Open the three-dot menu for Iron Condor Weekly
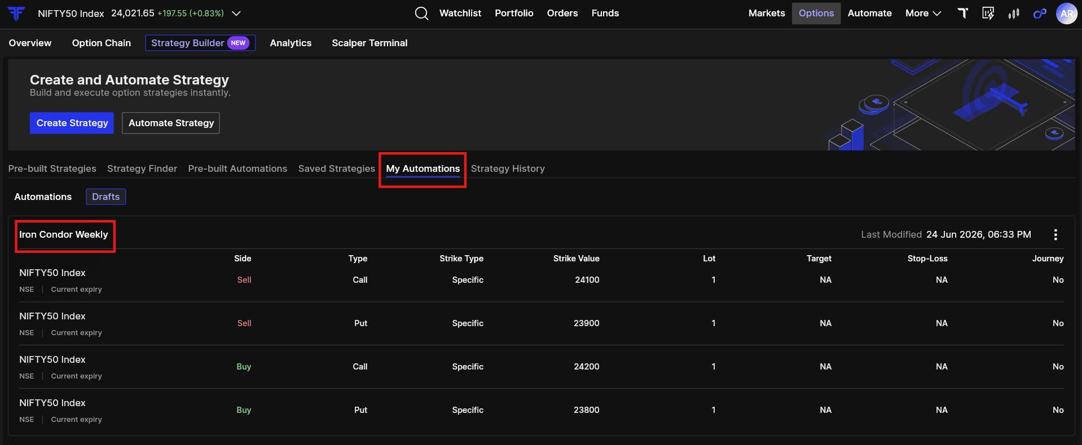 (1055, 234)
